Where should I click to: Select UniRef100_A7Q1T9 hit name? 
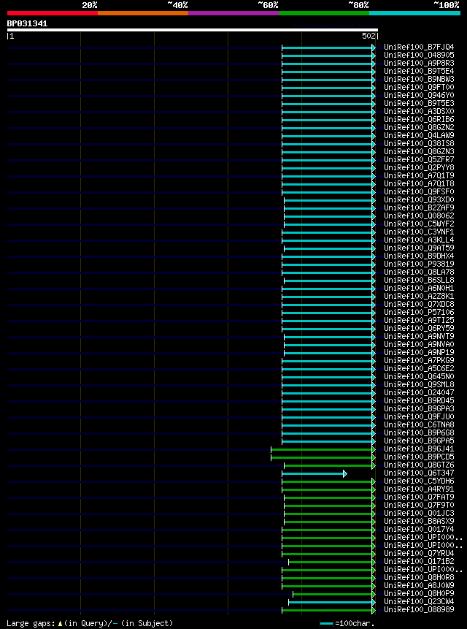click(419, 176)
